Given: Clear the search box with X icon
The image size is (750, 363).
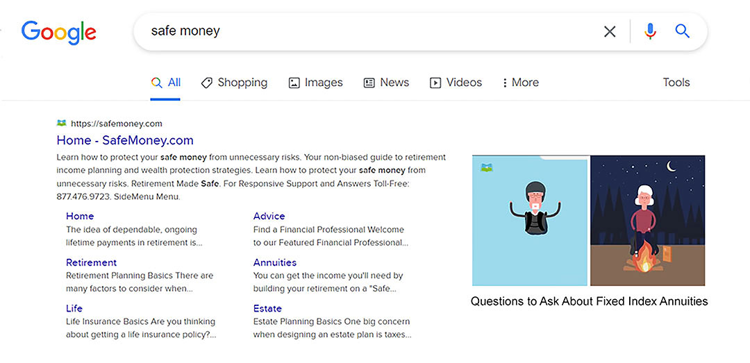Looking at the screenshot, I should click(x=610, y=31).
